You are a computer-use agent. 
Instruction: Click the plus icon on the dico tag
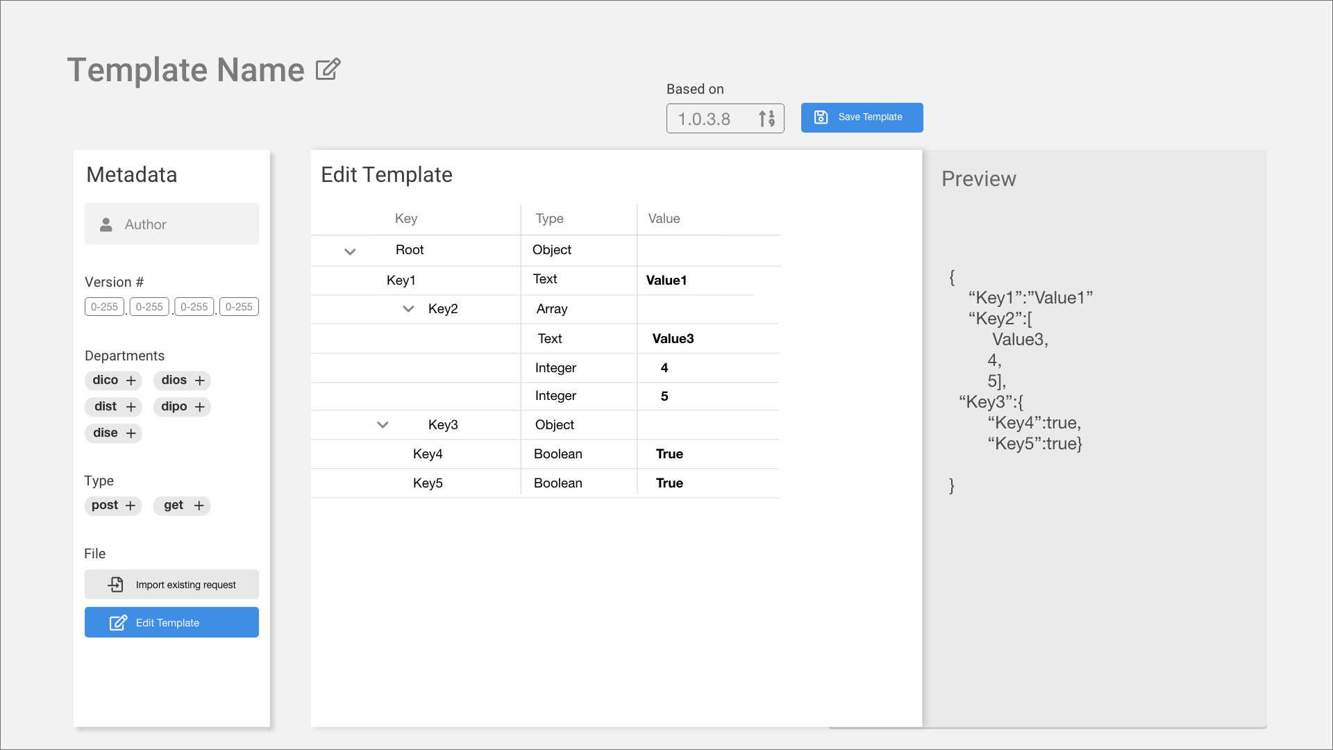[x=131, y=381]
